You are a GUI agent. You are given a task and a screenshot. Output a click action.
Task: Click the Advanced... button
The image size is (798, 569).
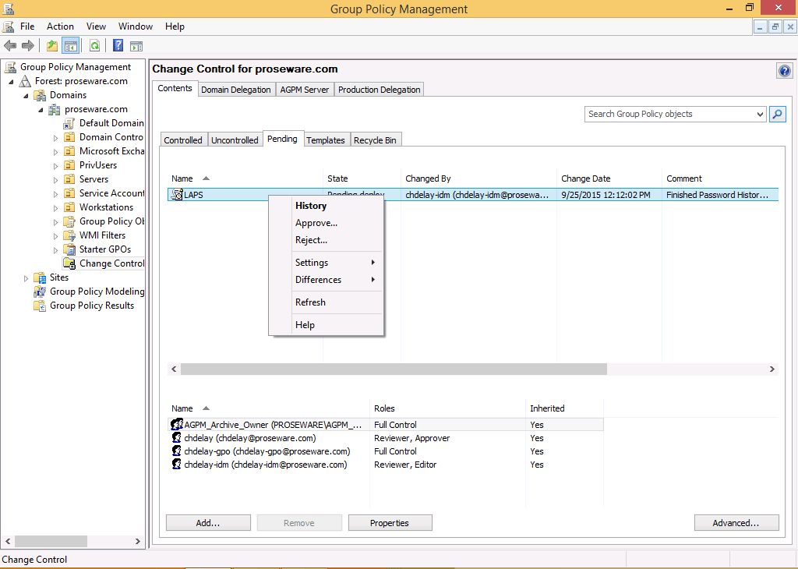736,523
